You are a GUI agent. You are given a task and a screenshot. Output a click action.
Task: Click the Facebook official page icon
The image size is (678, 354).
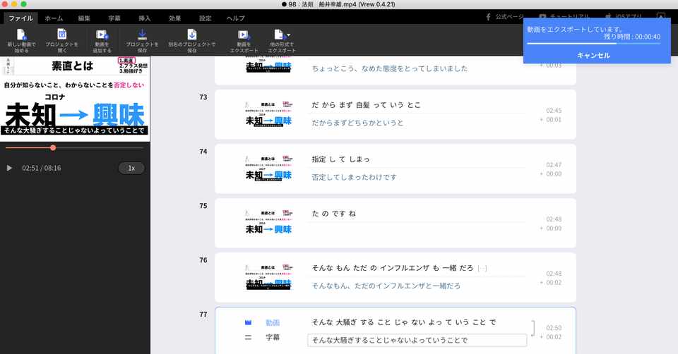tap(488, 17)
